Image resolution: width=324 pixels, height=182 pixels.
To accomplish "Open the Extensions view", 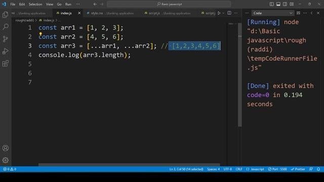I will pos(6,63).
